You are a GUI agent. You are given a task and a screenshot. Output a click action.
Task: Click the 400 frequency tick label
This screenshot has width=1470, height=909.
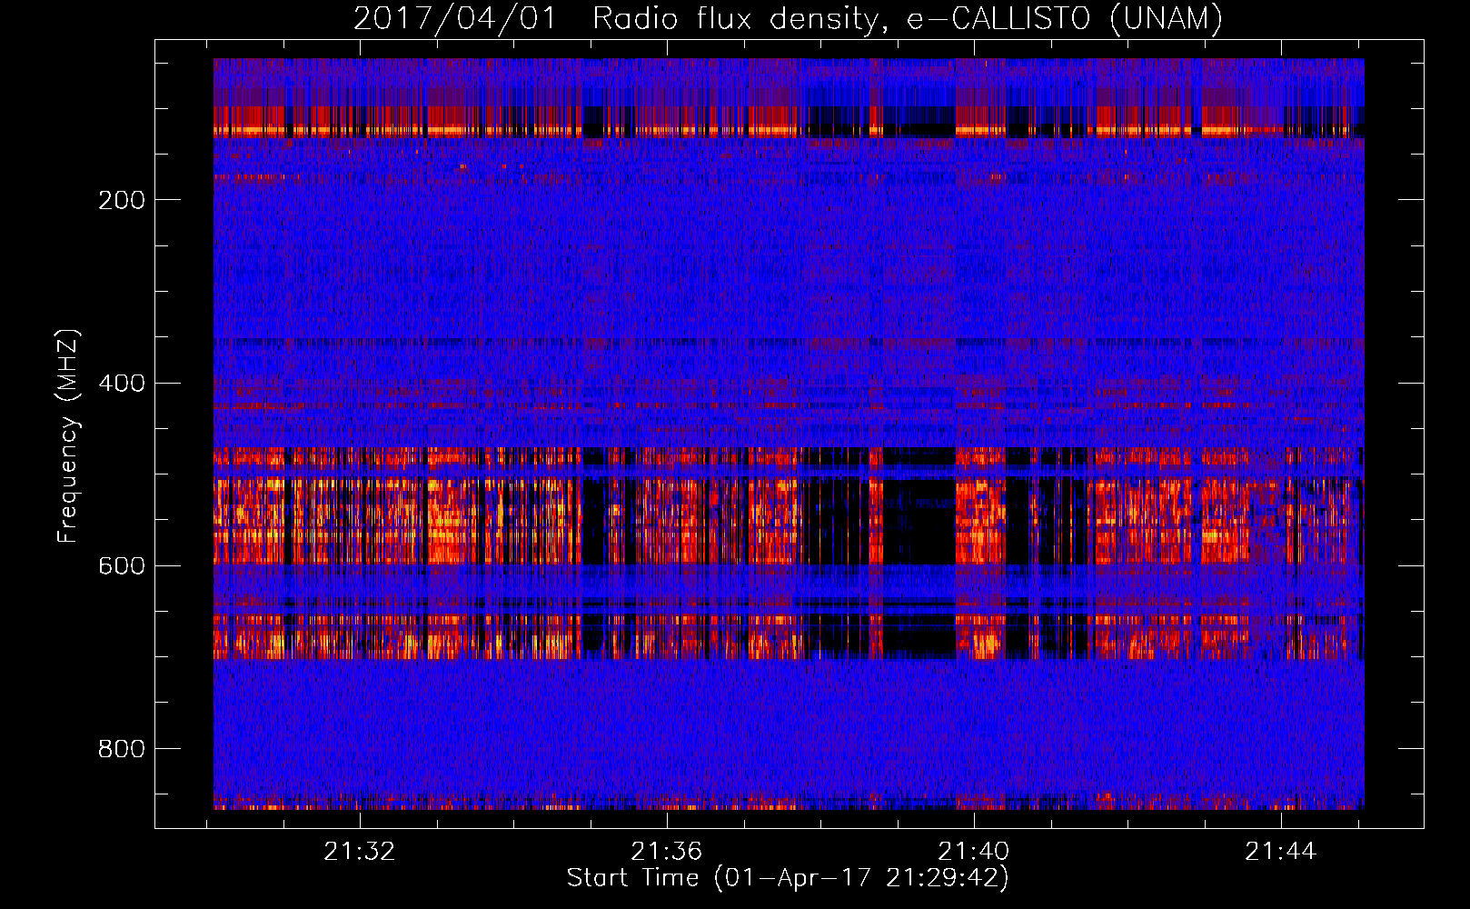122,383
